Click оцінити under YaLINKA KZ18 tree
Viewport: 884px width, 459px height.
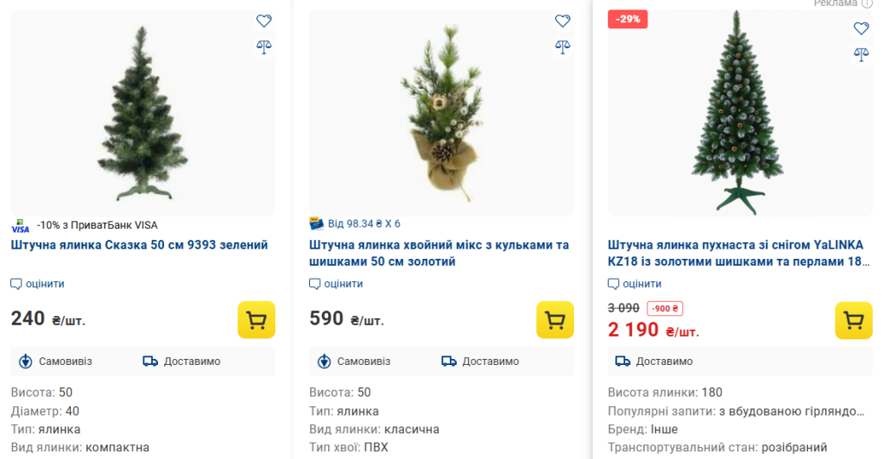pos(635,284)
